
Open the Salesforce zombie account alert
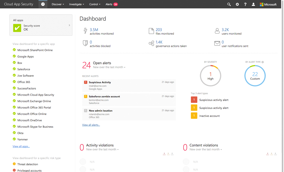point(129,100)
